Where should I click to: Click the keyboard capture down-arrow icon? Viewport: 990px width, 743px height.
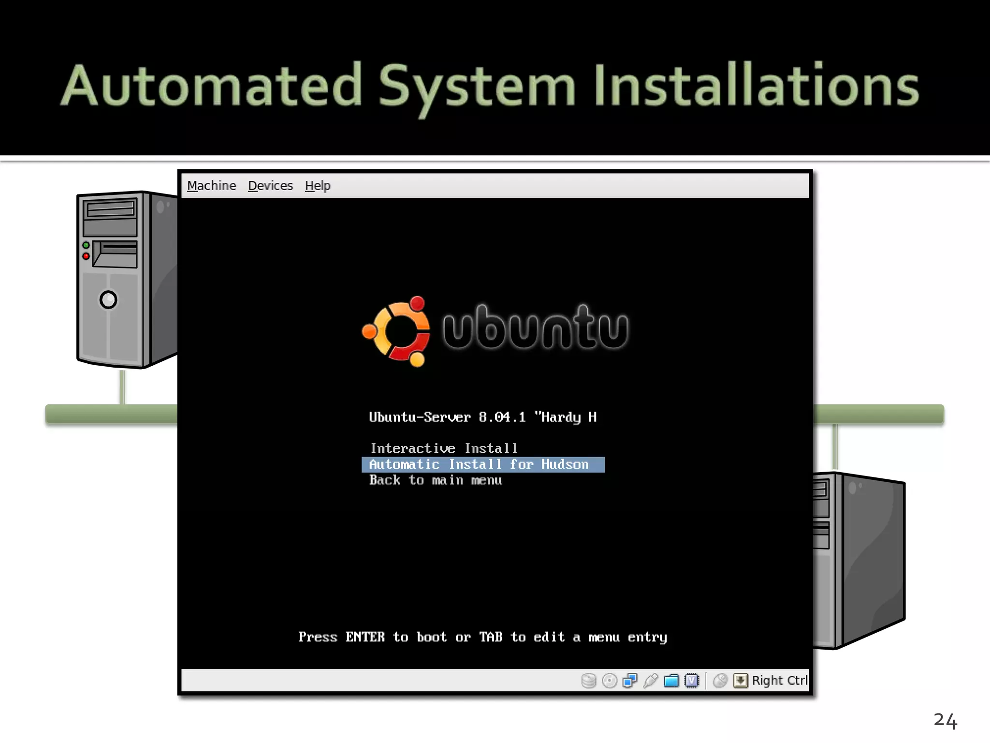pyautogui.click(x=740, y=681)
